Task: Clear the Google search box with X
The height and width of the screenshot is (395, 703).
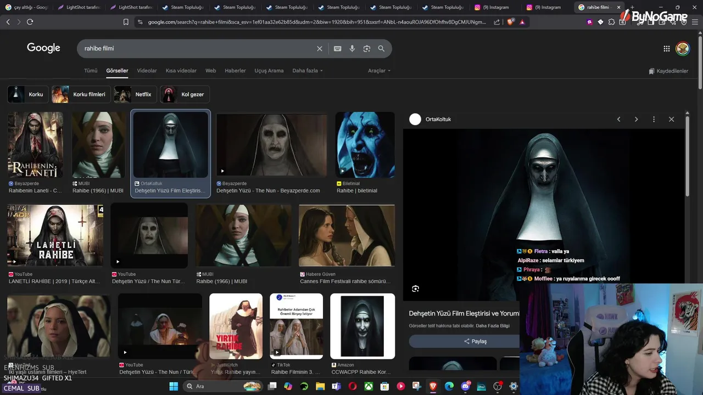Action: 320,48
